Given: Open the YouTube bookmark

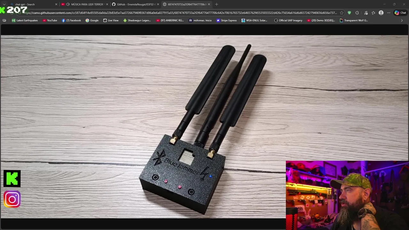Looking at the screenshot, I should (x=50, y=20).
